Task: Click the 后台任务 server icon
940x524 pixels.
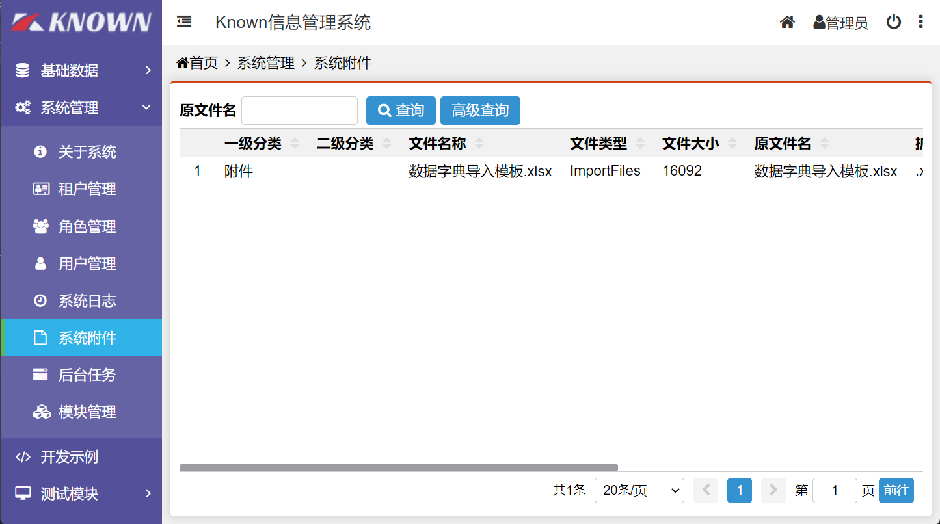Action: [x=40, y=374]
